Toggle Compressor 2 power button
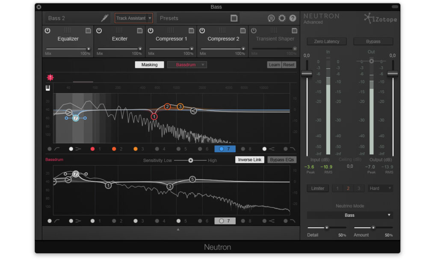 pos(202,30)
